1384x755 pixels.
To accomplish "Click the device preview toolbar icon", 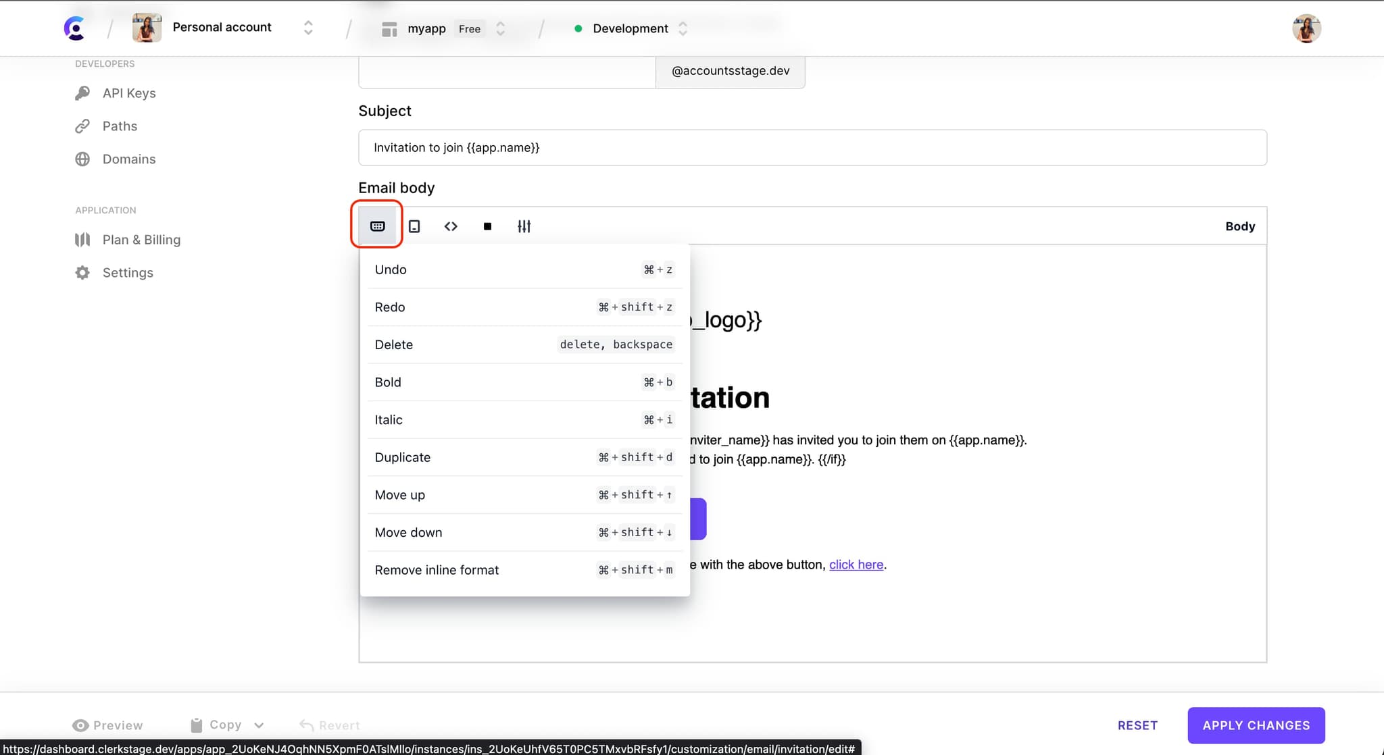I will (x=414, y=226).
